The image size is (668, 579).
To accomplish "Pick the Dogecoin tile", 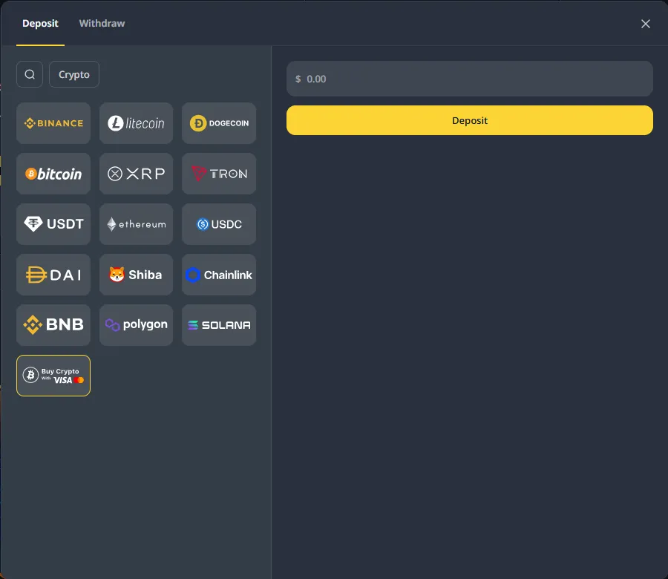I will pos(219,123).
